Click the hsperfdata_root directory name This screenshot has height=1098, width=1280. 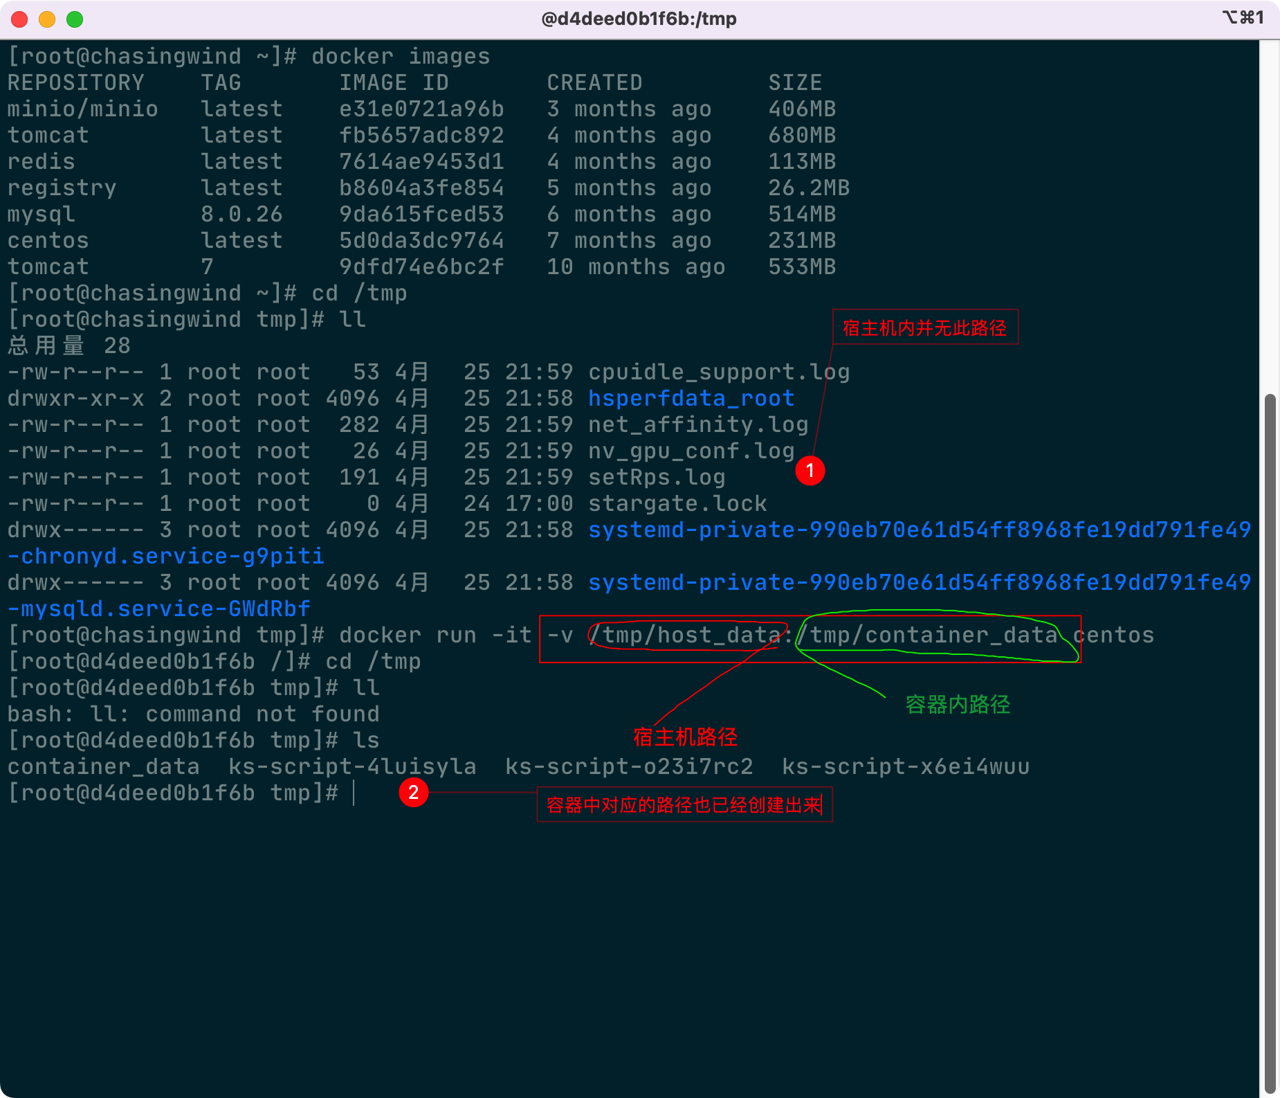[x=691, y=398]
